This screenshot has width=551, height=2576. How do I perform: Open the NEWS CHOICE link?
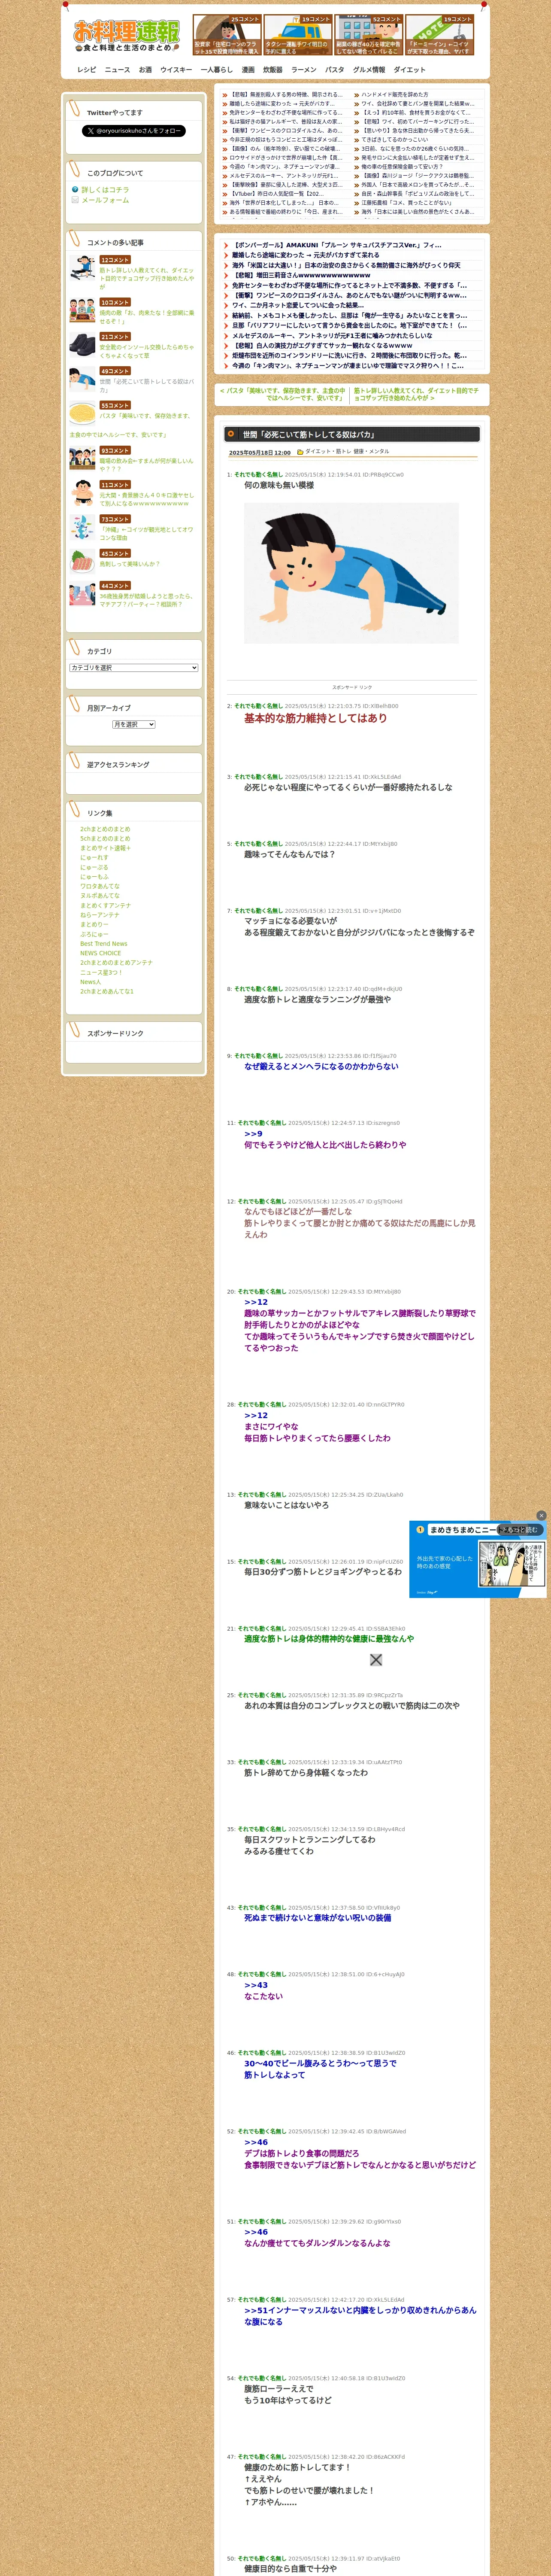pos(101,953)
